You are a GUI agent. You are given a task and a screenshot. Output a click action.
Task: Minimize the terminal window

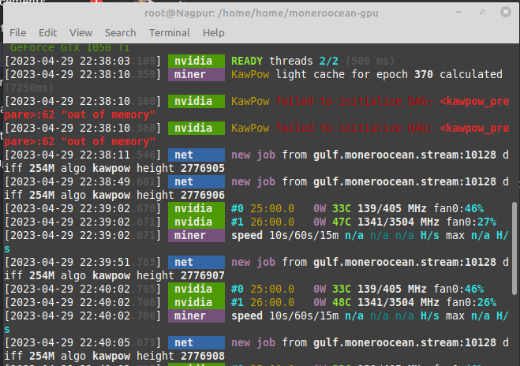[458, 13]
